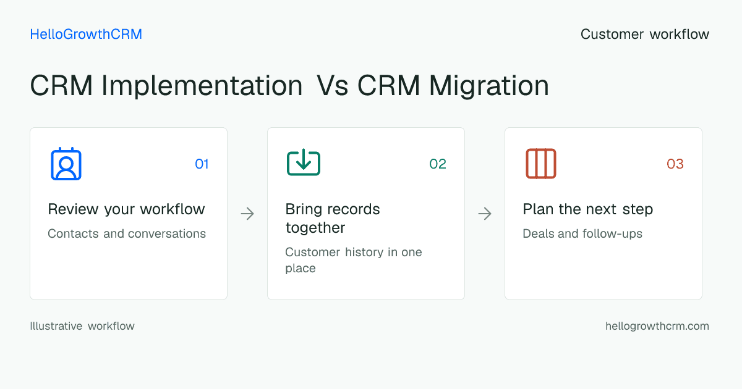Click the green download-to-inbox icon in card 02
Screen dimensions: 742x389
pos(304,163)
